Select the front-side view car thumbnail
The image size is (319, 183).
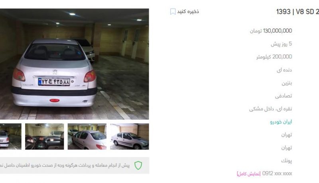coord(130,137)
